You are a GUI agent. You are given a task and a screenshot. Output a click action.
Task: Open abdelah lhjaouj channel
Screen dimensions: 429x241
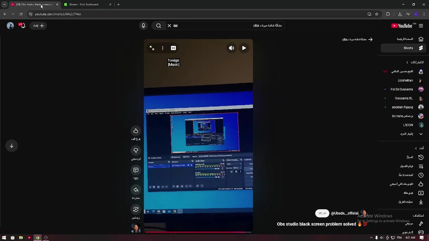[x=404, y=107]
